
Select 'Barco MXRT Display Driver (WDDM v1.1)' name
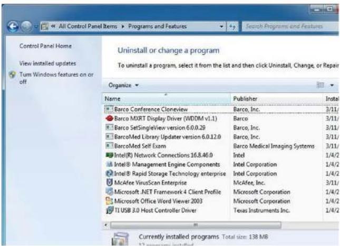point(166,119)
